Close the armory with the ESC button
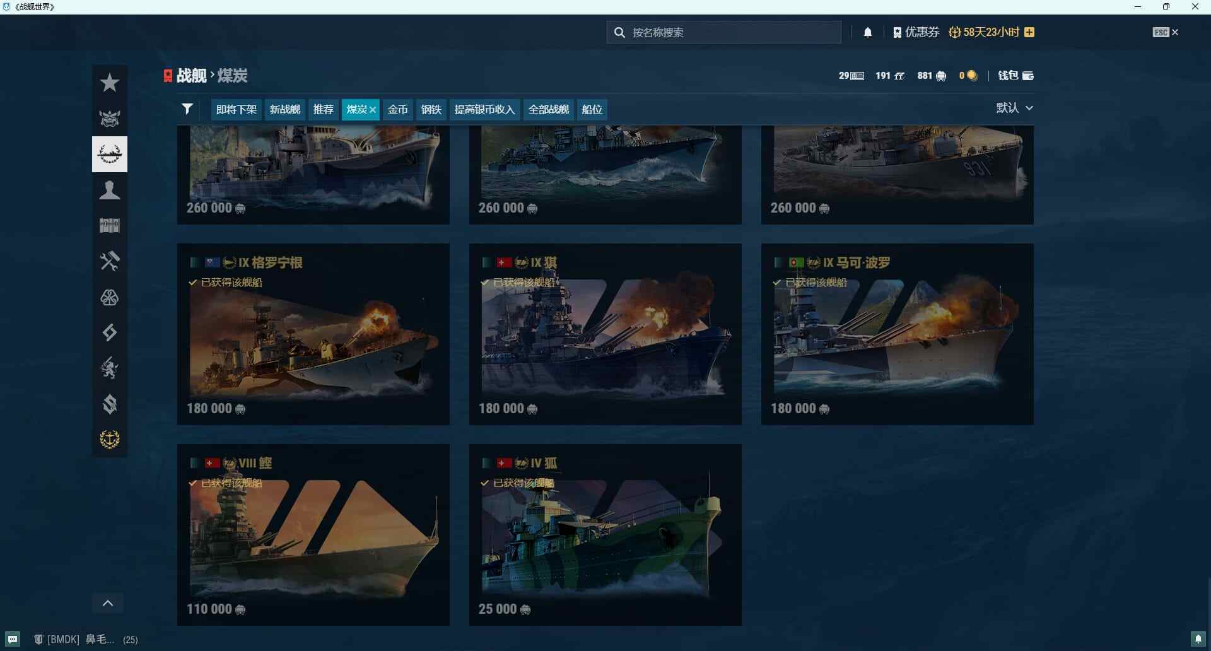The height and width of the screenshot is (651, 1211). tap(1166, 32)
